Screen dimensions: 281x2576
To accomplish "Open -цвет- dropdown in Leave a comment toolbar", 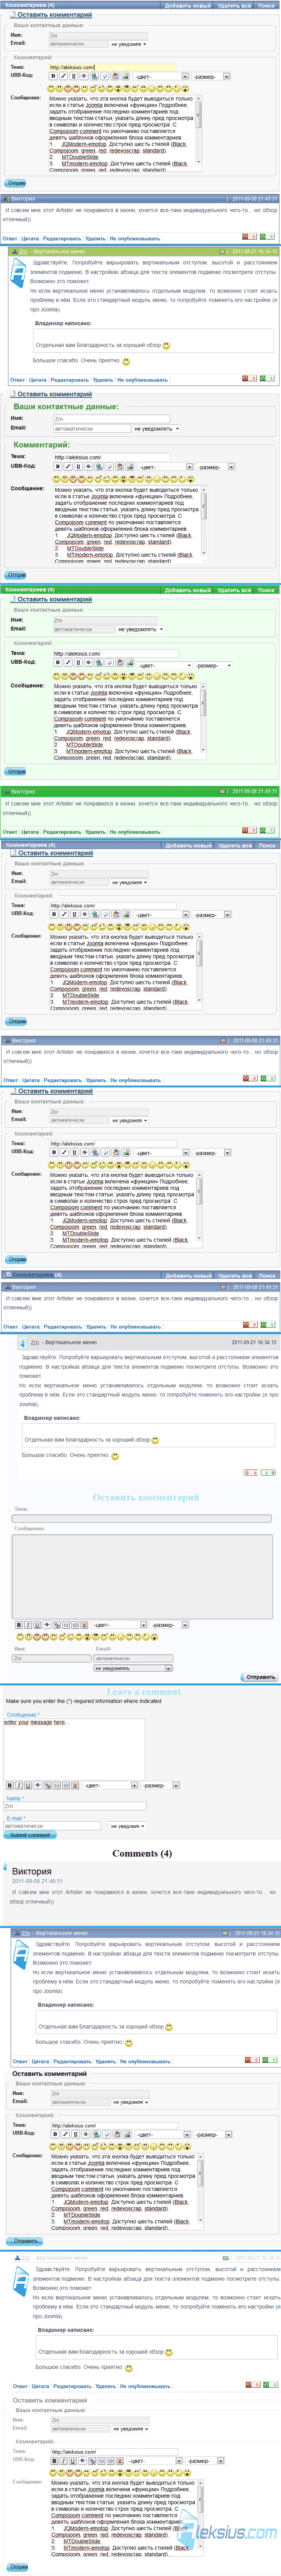I will [x=111, y=1785].
